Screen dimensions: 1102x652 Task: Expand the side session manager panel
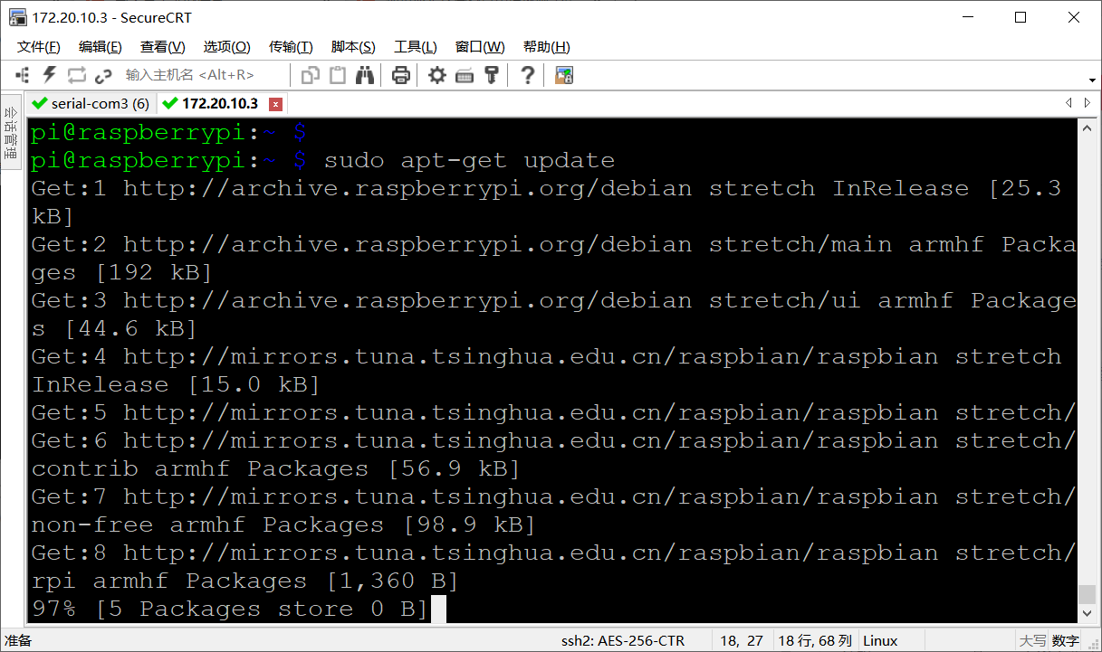point(10,131)
